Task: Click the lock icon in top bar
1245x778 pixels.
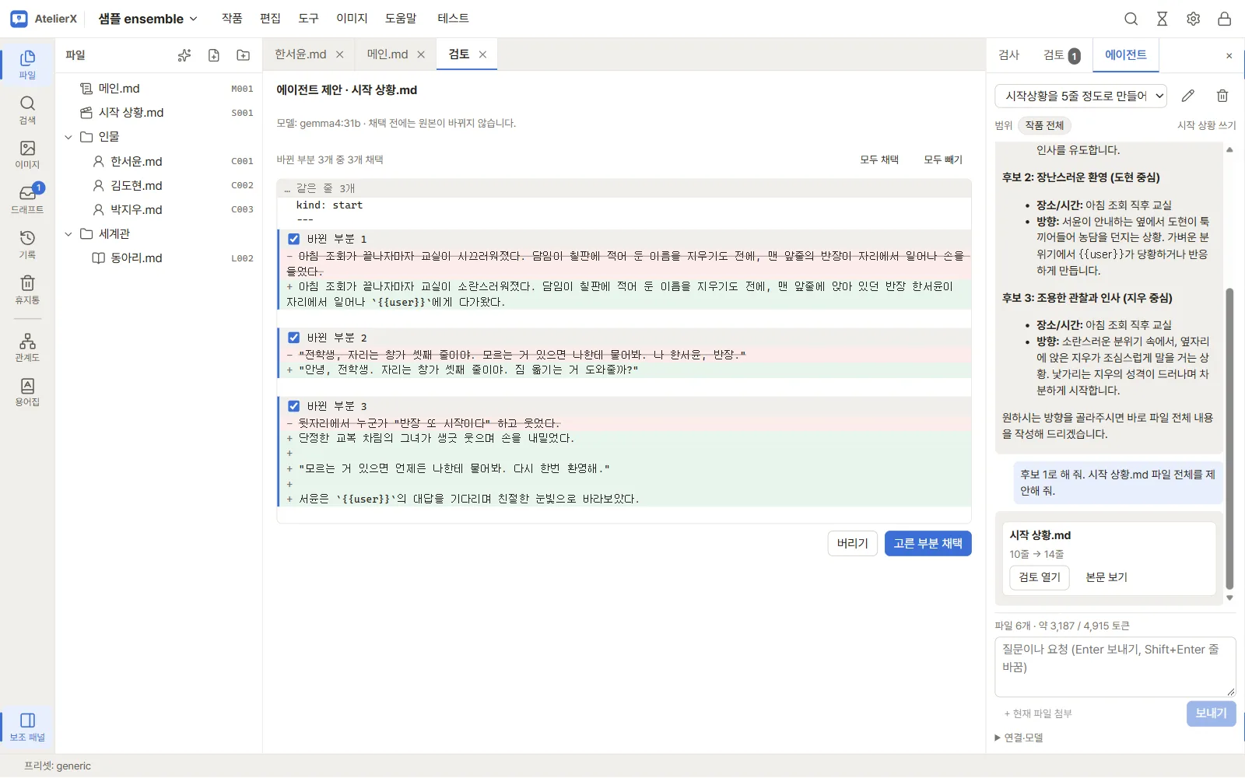Action: pyautogui.click(x=1225, y=19)
